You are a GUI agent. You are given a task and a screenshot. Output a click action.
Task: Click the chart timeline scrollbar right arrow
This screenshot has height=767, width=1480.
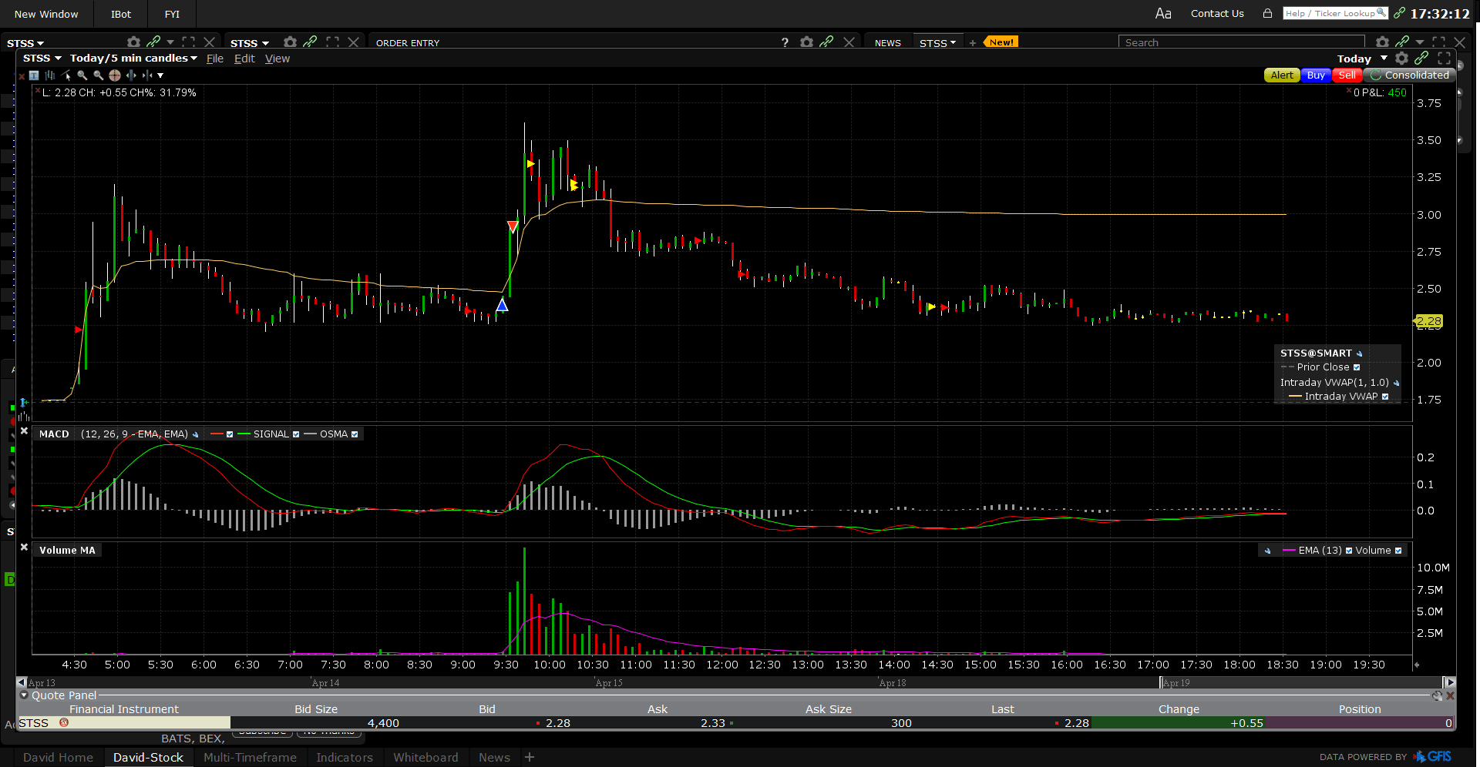point(1449,682)
